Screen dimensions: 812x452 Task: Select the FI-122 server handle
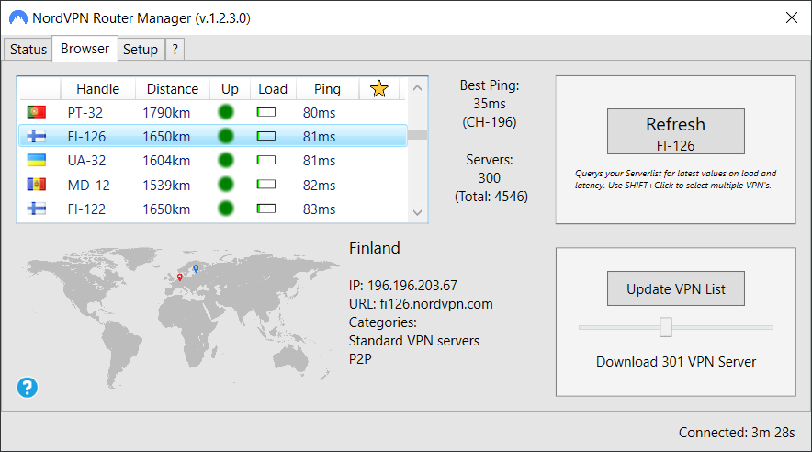coord(86,209)
